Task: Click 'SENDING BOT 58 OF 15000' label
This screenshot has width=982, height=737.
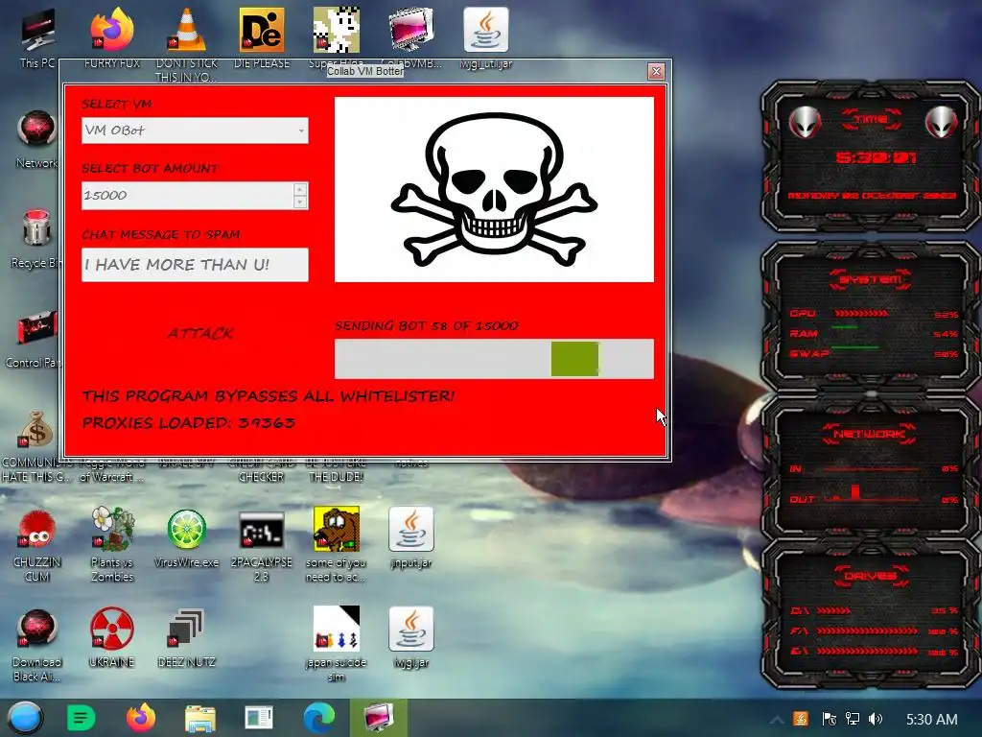Action: point(427,326)
